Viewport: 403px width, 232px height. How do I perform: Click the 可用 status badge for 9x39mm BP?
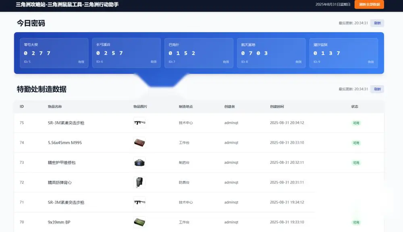tap(356, 222)
